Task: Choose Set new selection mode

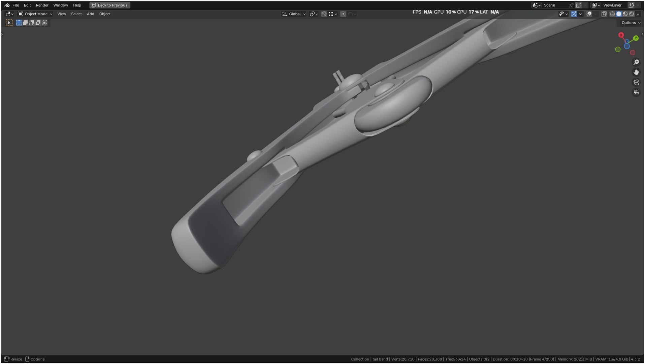Action: (x=19, y=23)
